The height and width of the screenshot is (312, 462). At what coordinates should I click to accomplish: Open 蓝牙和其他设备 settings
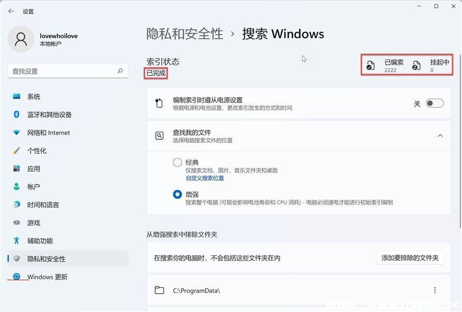click(68, 114)
